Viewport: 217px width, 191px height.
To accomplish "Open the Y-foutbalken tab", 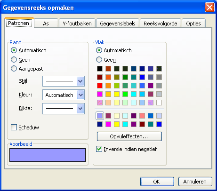I will click(77, 24).
